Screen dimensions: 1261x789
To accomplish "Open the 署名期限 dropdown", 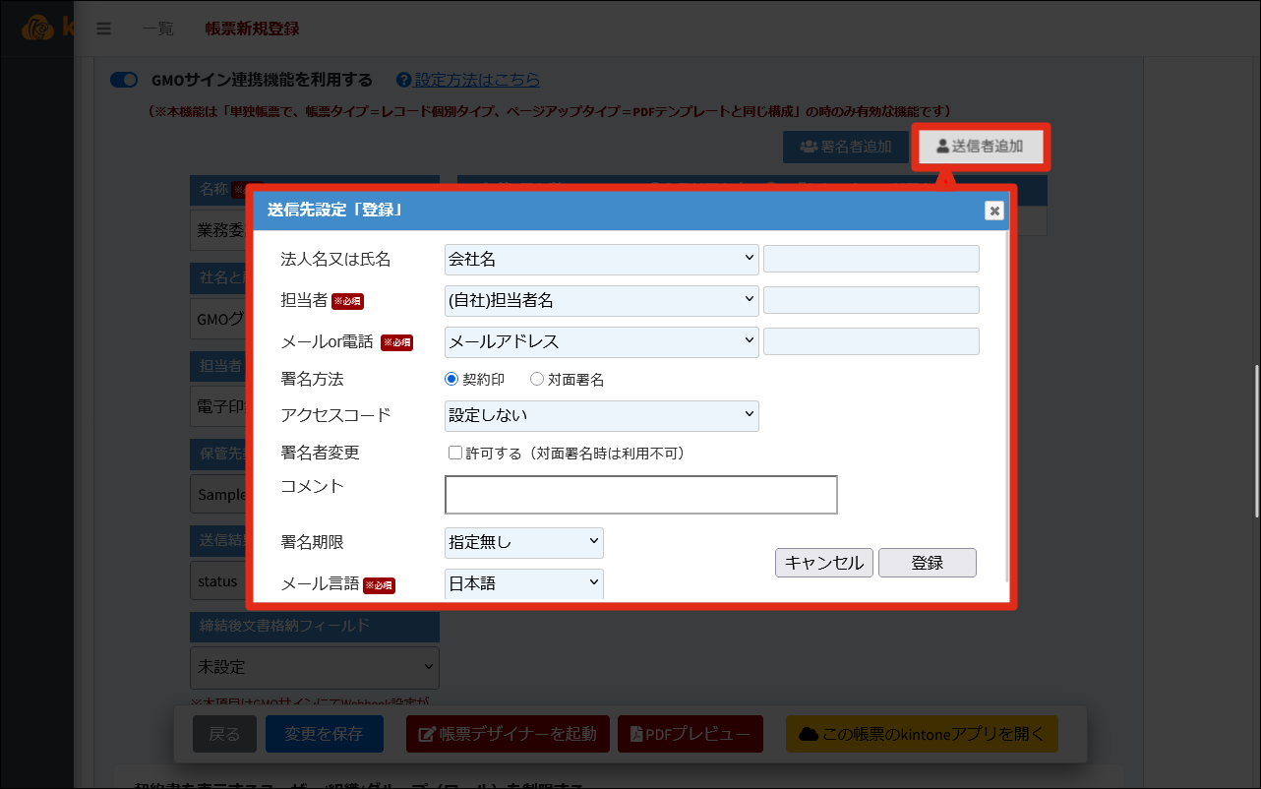I will (x=524, y=542).
